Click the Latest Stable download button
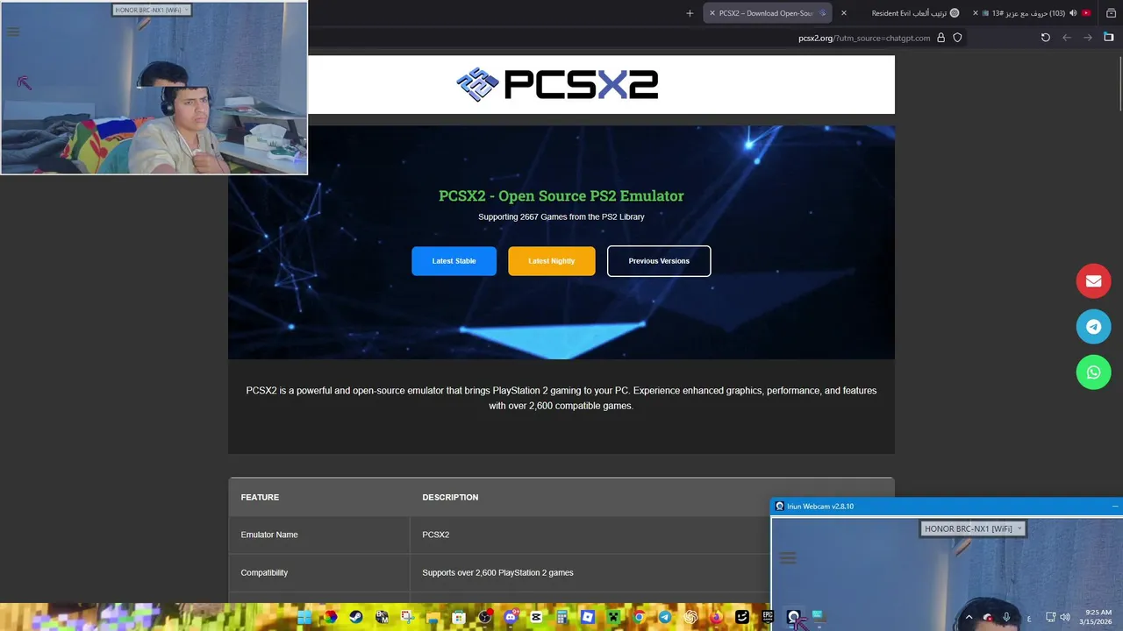The image size is (1123, 631). 454,261
